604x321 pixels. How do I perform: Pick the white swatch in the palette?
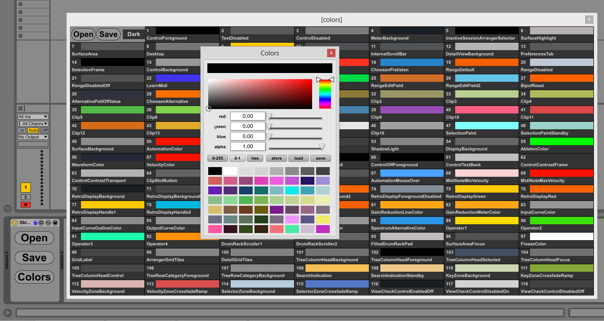[230, 171]
